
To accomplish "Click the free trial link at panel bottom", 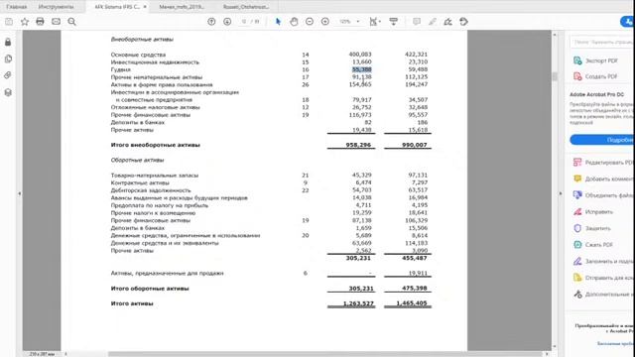I will [615, 344].
